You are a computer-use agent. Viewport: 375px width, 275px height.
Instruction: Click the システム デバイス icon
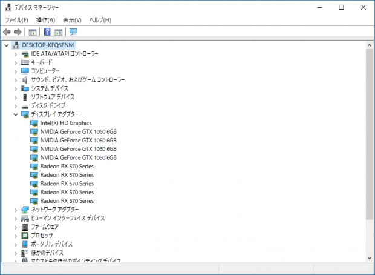(x=25, y=88)
